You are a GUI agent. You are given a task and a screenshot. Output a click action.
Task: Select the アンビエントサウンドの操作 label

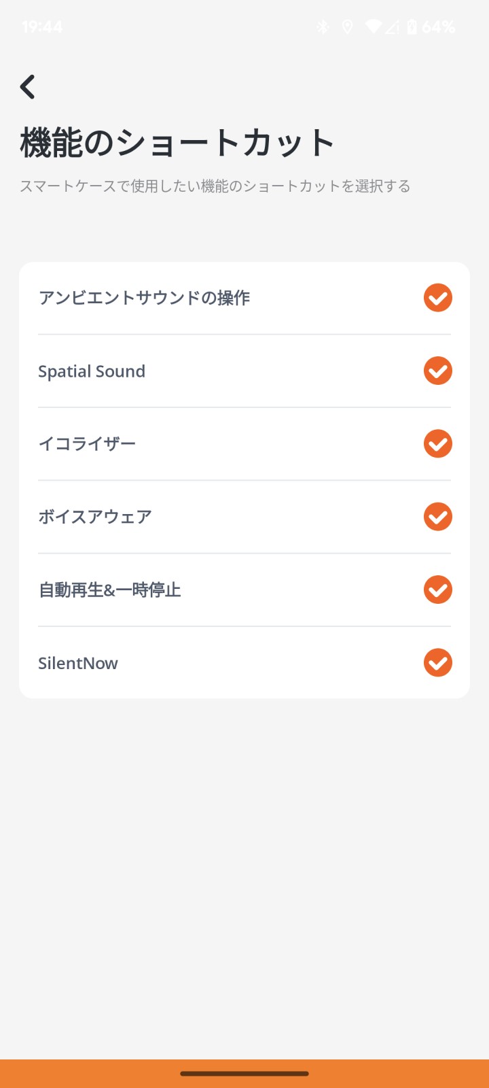coord(144,298)
